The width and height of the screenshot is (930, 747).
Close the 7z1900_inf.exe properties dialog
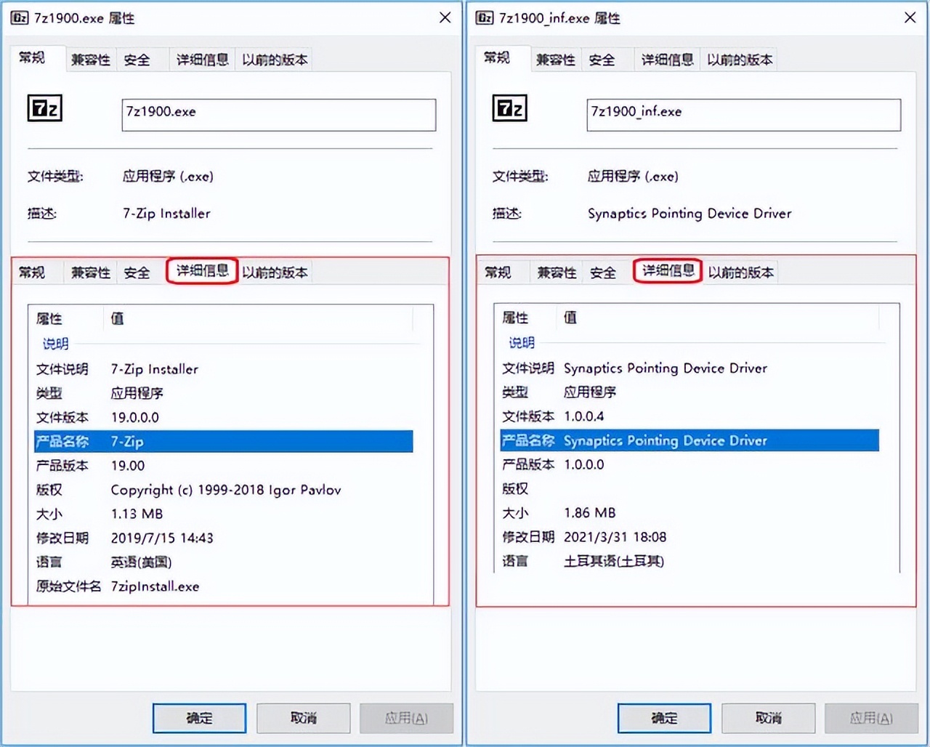tap(910, 17)
